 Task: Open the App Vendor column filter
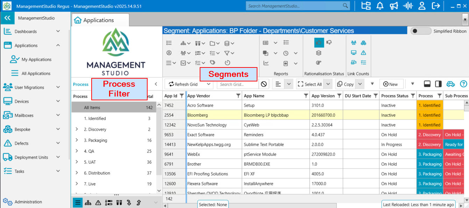pos(238,96)
